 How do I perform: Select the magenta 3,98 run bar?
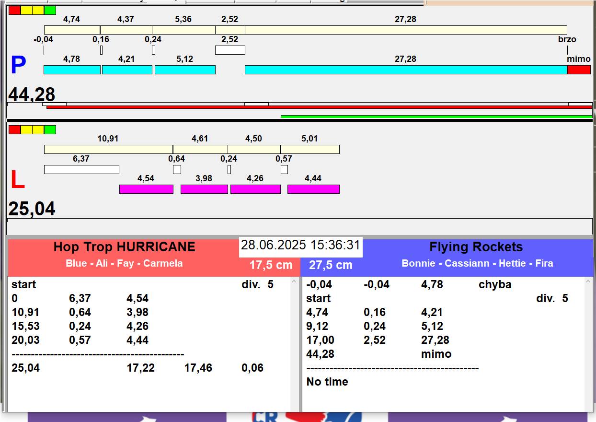coord(204,189)
